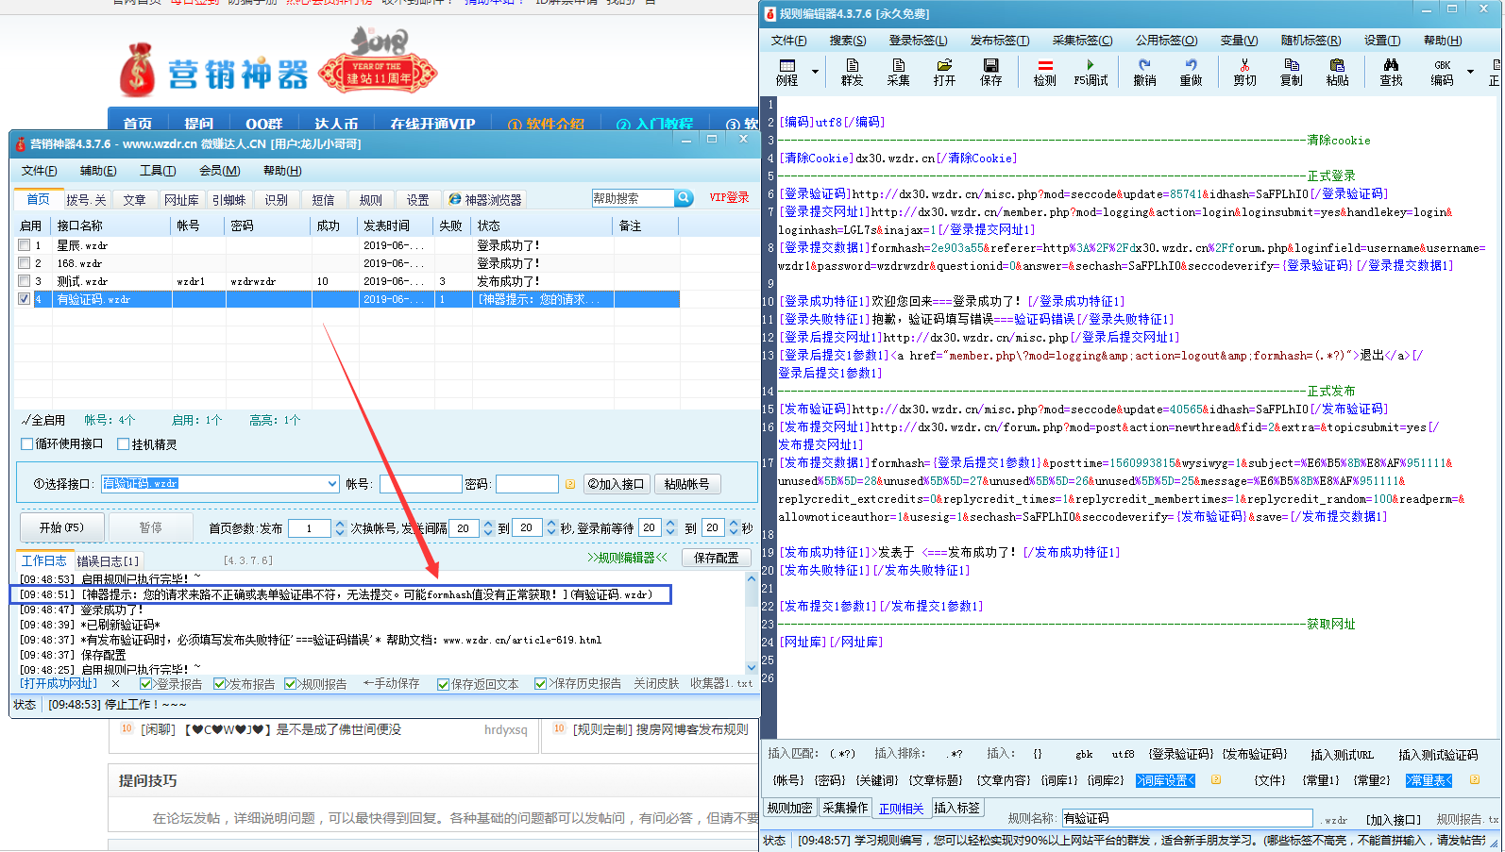The image size is (1505, 852).
Task: Click the help icon beside 词库设置
Action: (x=1216, y=780)
